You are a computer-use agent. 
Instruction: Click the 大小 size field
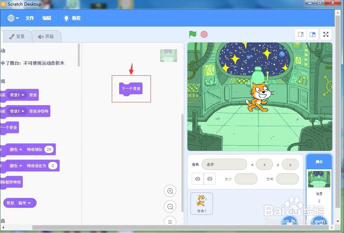[x=246, y=179]
